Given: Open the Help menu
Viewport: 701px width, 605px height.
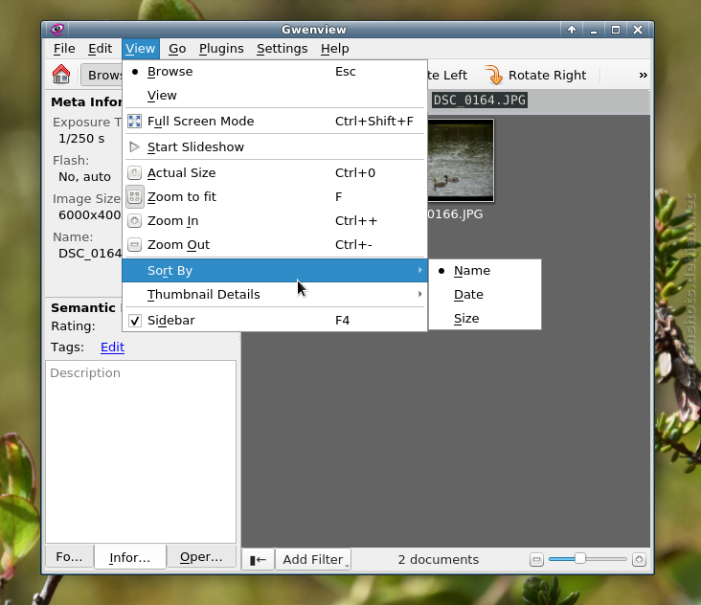Looking at the screenshot, I should pyautogui.click(x=335, y=48).
